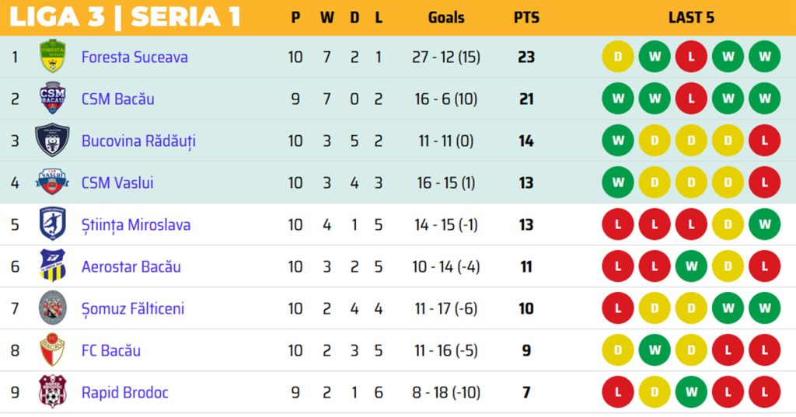Open the Rapid Brodoc team link
Image resolution: width=796 pixels, height=417 pixels.
click(124, 392)
